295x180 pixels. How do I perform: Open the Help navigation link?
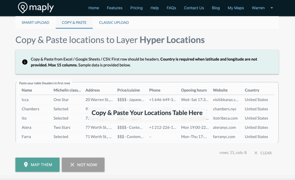point(154,8)
